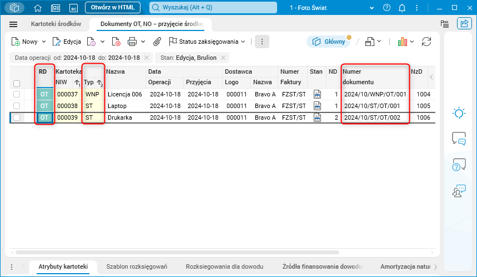477x277 pixels.
Task: Expand dropdown arrow next to document info icon
Action: 103,42
